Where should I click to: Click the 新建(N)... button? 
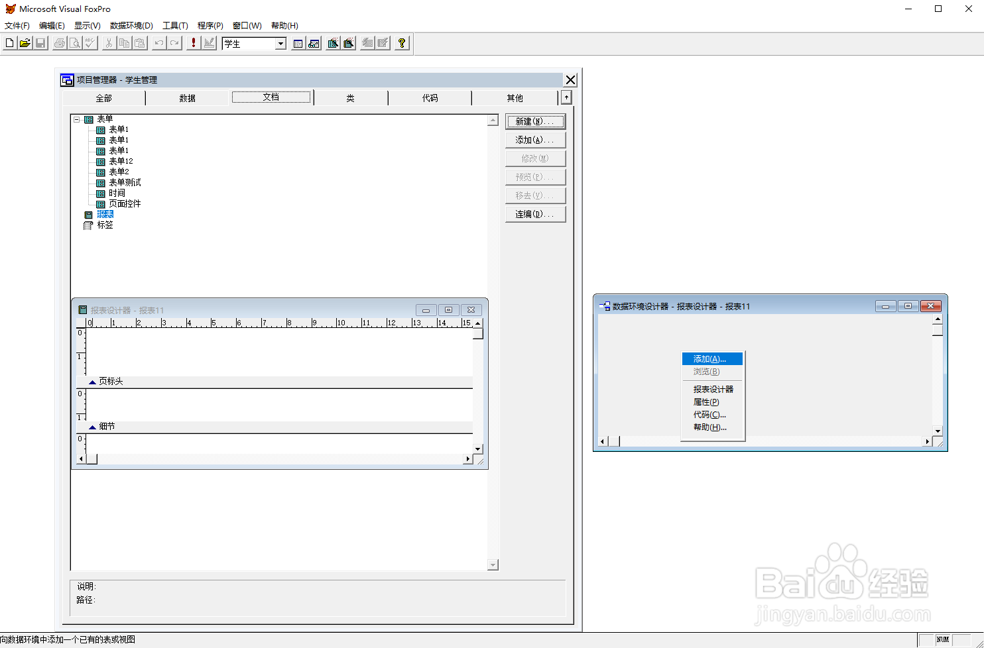pos(535,121)
